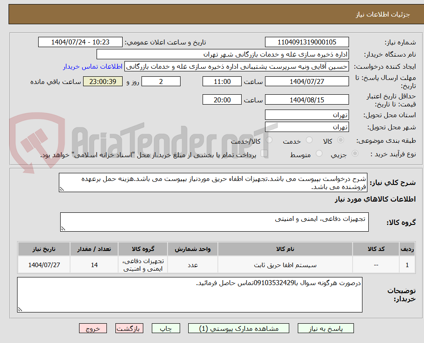
Task: Click the روز count field showing 2
Action: pyautogui.click(x=161, y=82)
